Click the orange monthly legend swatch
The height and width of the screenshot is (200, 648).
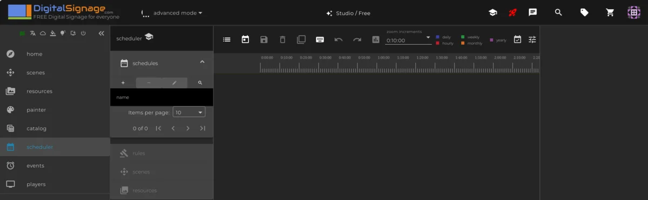tap(463, 43)
